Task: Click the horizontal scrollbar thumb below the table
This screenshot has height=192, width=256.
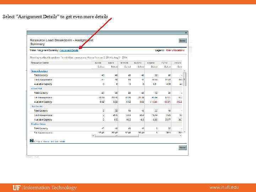Action: pyautogui.click(x=117, y=135)
